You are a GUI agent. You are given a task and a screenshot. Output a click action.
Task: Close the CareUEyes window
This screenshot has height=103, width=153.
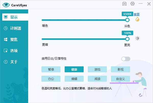point(149,4)
